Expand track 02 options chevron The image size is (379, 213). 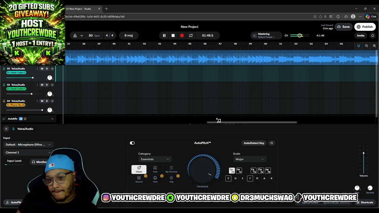click(x=52, y=69)
